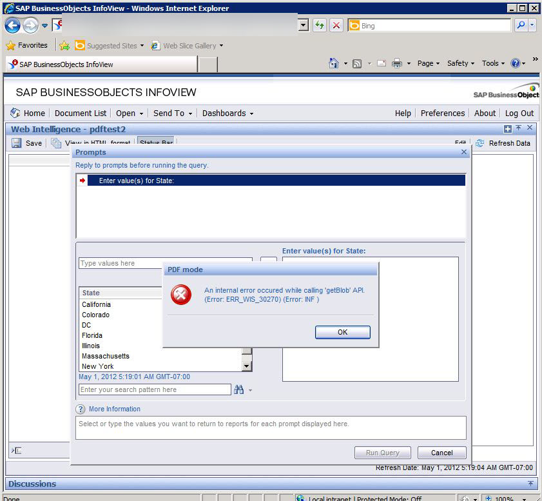Click the More Information help icon
542x501 pixels.
point(80,409)
